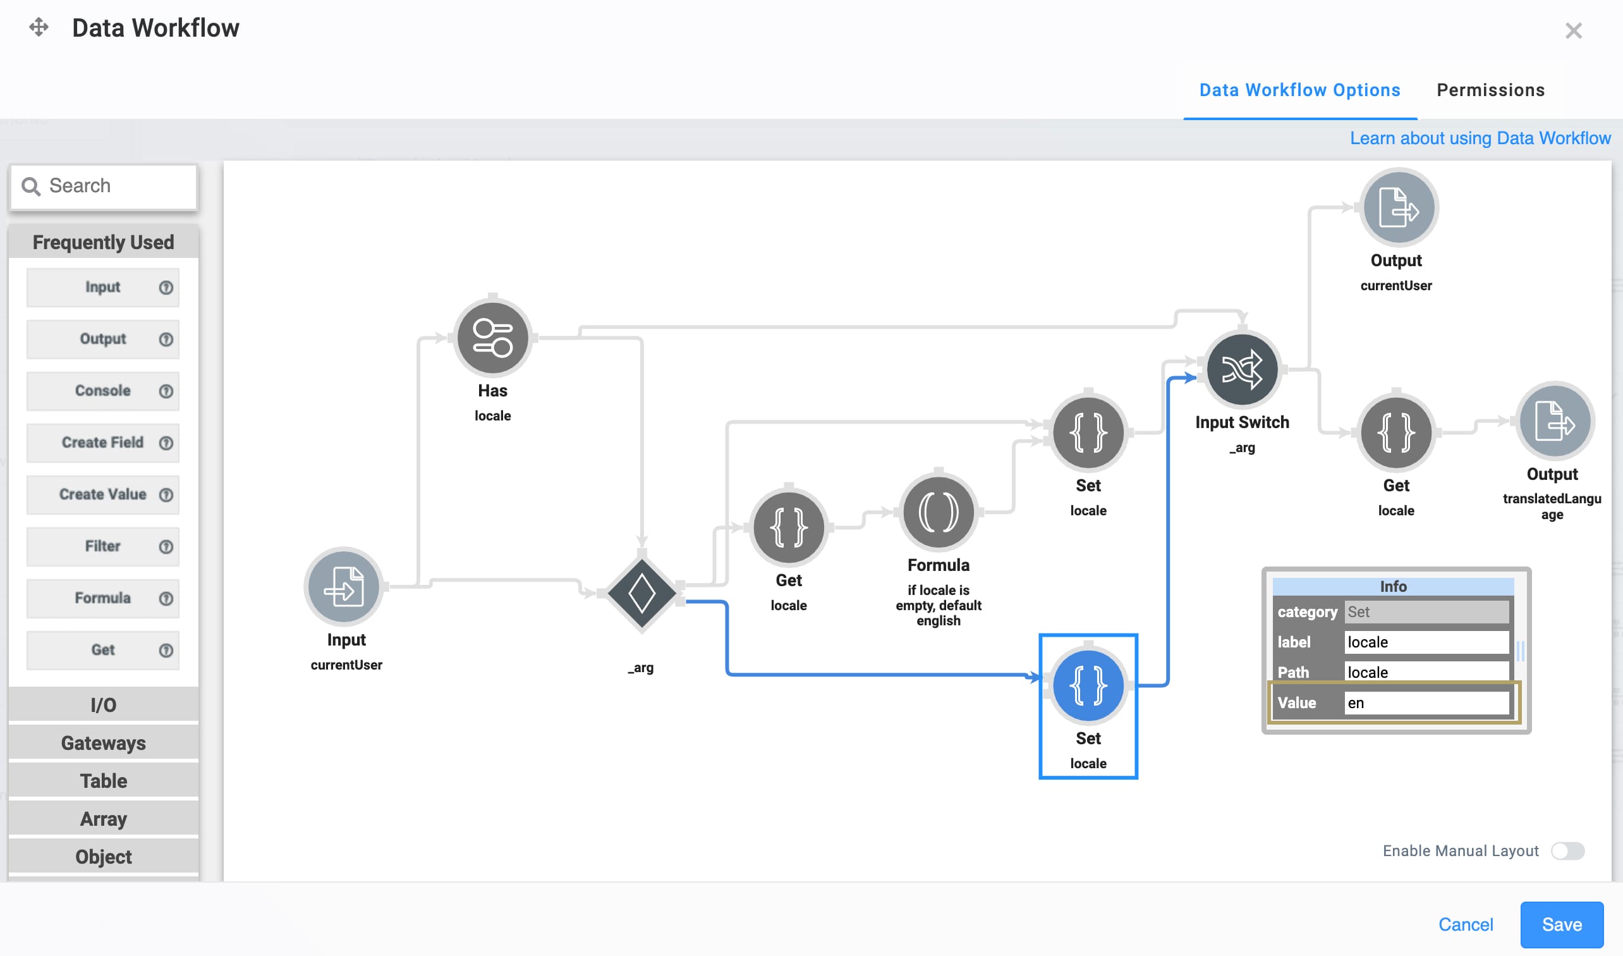Viewport: 1623px width, 956px height.
Task: Grab the Info panel side resize handle
Action: pyautogui.click(x=1520, y=651)
